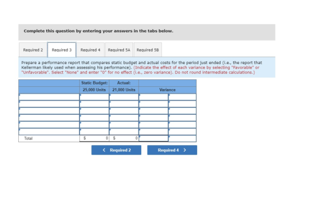Screen dimensions: 320x221
Task: Click the '21,000 Units' header cell
Action: click(x=124, y=90)
